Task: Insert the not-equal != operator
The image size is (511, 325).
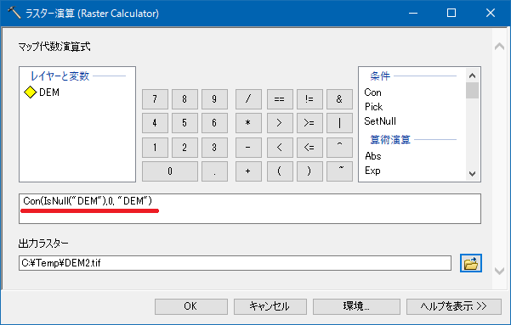Action: pos(309,99)
